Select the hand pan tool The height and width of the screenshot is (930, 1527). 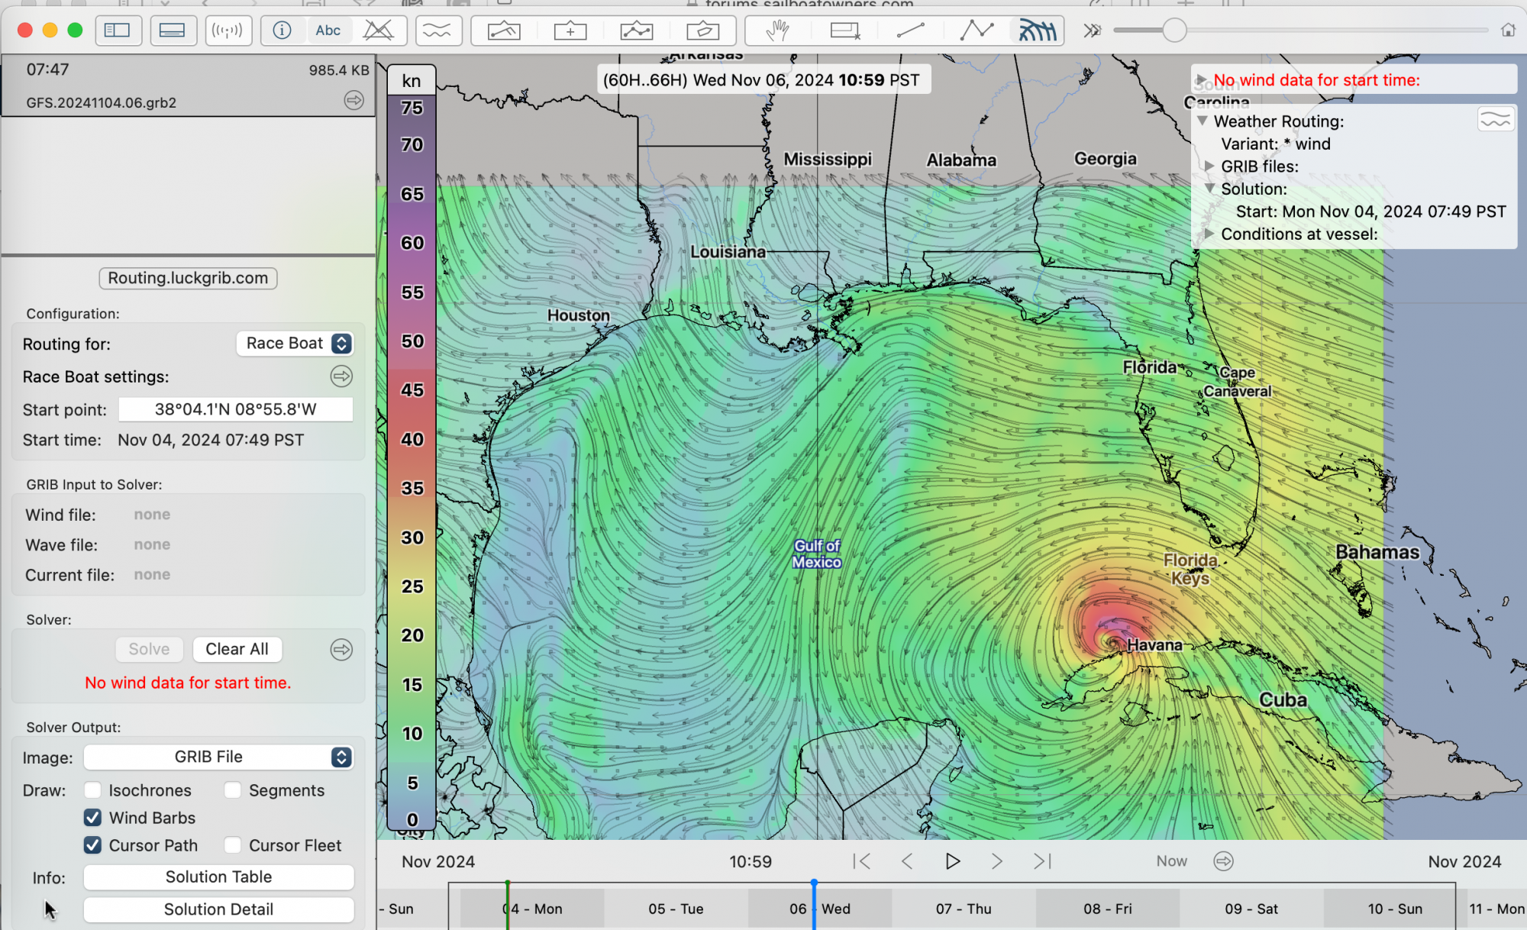[x=777, y=31]
